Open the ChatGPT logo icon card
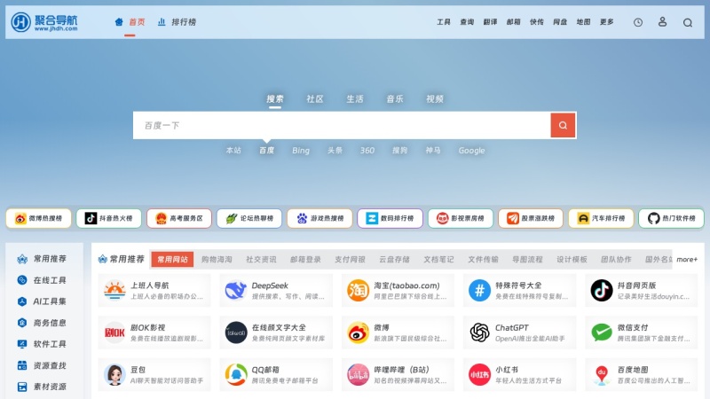Image resolution: width=710 pixels, height=399 pixels. pos(519,332)
